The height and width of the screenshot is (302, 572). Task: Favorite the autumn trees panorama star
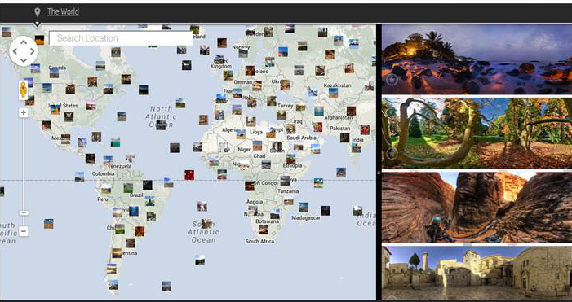click(392, 153)
